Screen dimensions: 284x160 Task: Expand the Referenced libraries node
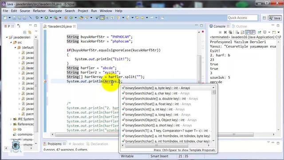[11, 124]
